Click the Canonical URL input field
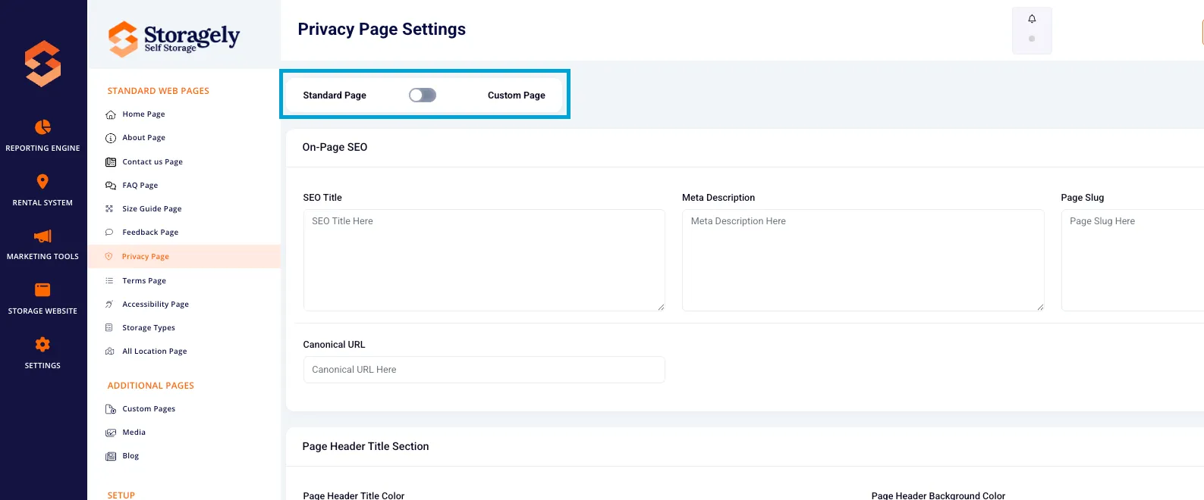1204x500 pixels. pyautogui.click(x=484, y=370)
